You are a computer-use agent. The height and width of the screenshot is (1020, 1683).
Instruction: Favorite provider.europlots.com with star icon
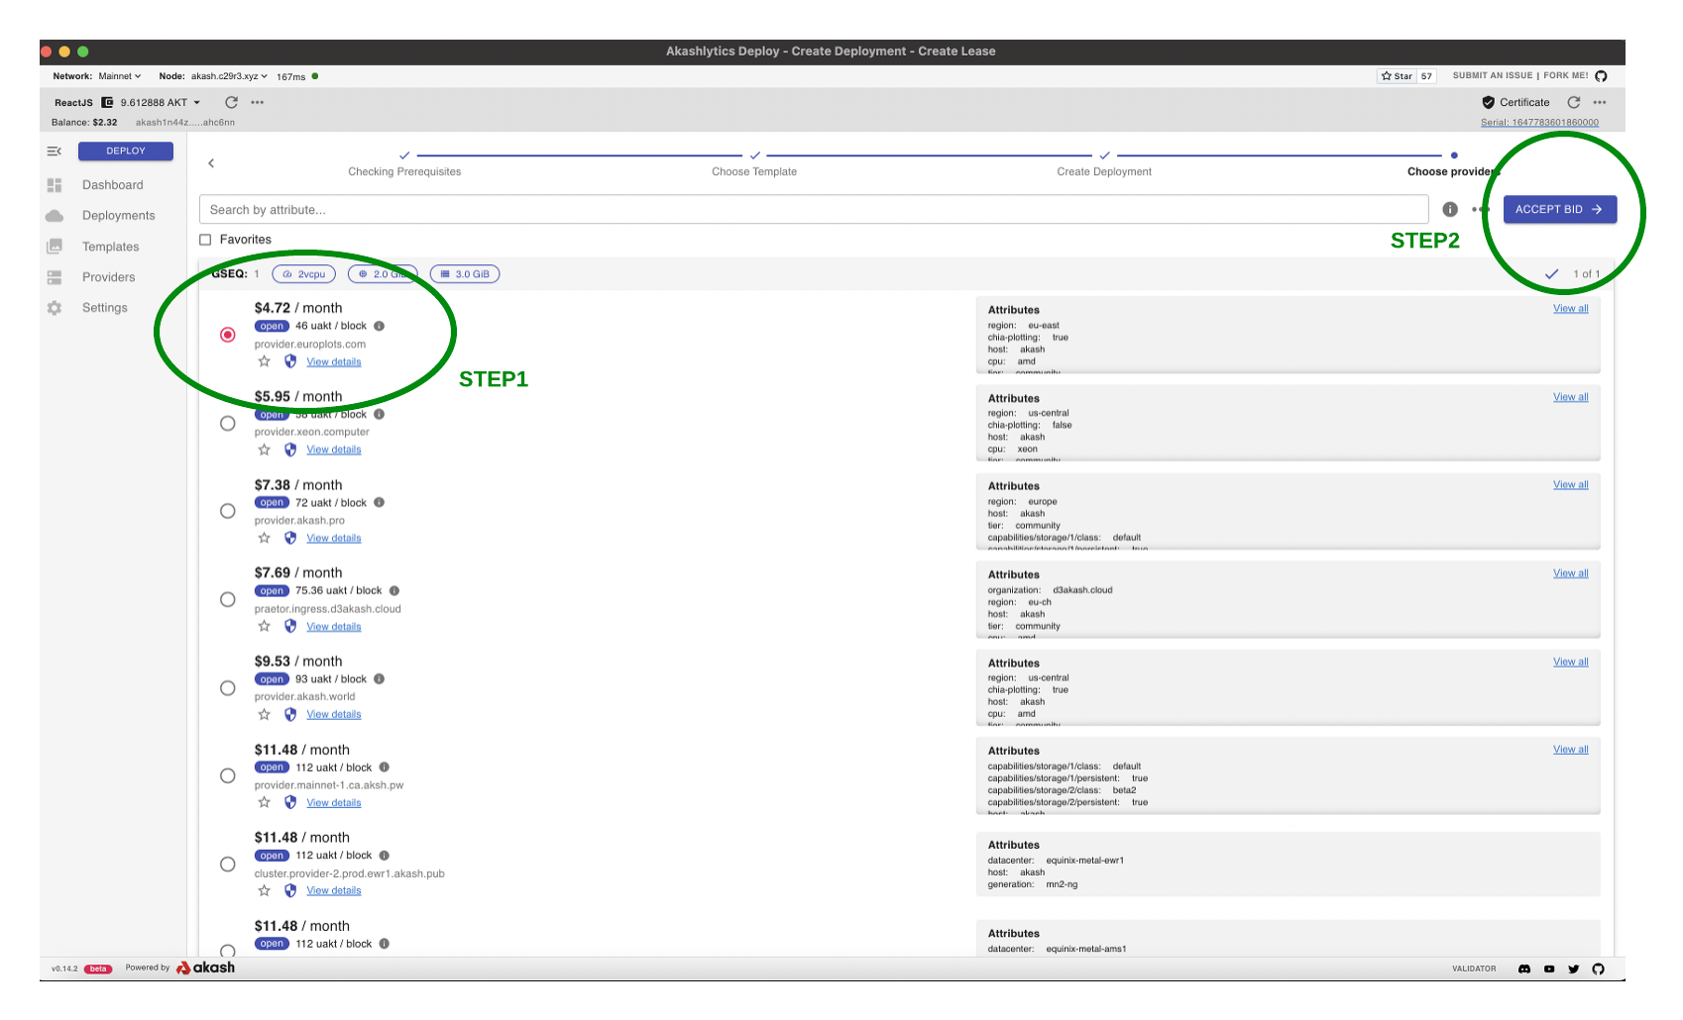264,361
